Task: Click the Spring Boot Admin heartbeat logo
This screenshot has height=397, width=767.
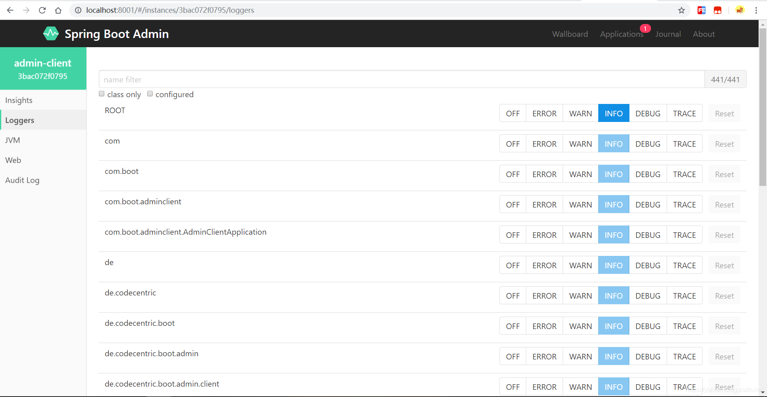Action: click(x=51, y=34)
